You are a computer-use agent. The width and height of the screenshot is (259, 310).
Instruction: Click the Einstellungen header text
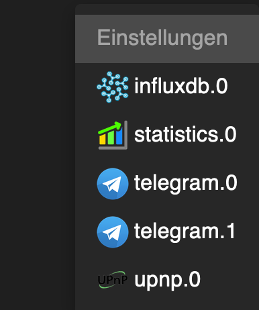click(x=162, y=38)
